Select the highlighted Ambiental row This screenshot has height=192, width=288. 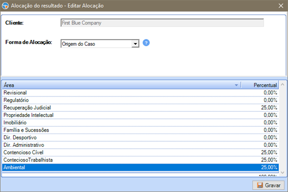coord(140,168)
